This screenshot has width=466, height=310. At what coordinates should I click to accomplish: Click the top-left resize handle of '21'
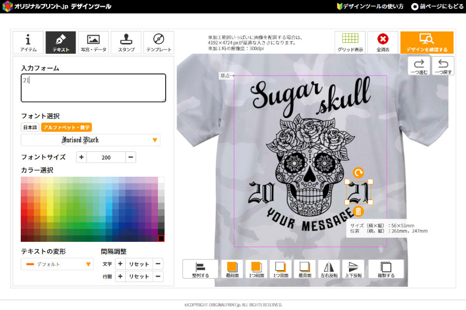[347, 181]
